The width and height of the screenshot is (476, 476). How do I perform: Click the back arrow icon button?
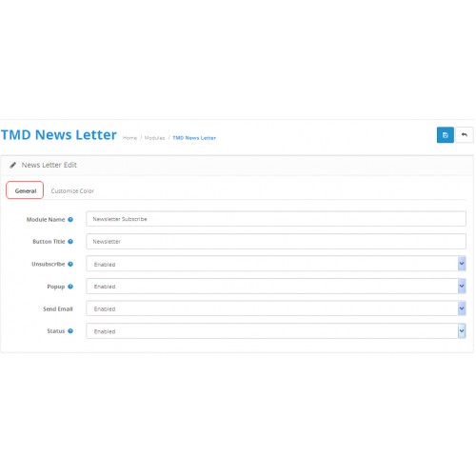[465, 135]
